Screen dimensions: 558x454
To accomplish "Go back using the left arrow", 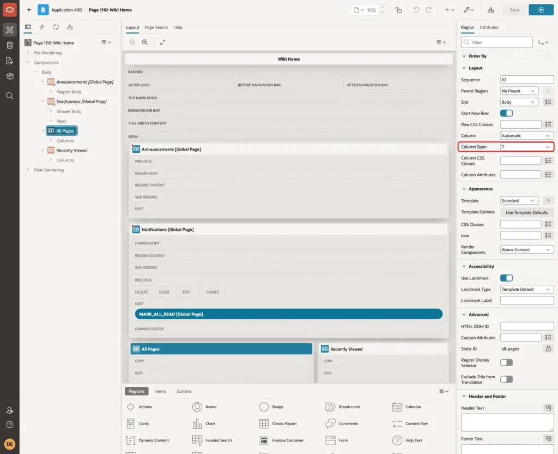I will (x=29, y=10).
